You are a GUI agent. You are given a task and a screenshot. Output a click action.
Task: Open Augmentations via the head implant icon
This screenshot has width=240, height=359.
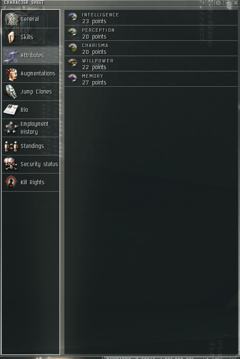pyautogui.click(x=11, y=74)
